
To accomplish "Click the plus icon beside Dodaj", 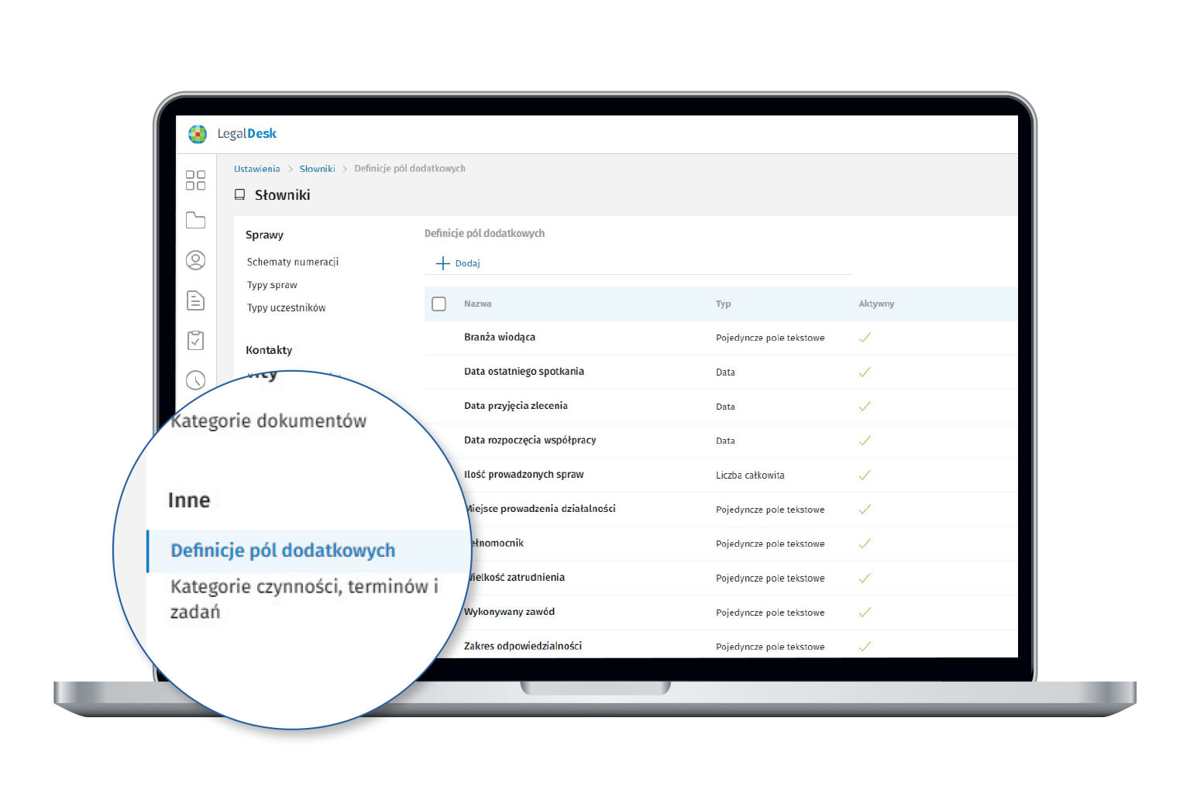I will 442,263.
